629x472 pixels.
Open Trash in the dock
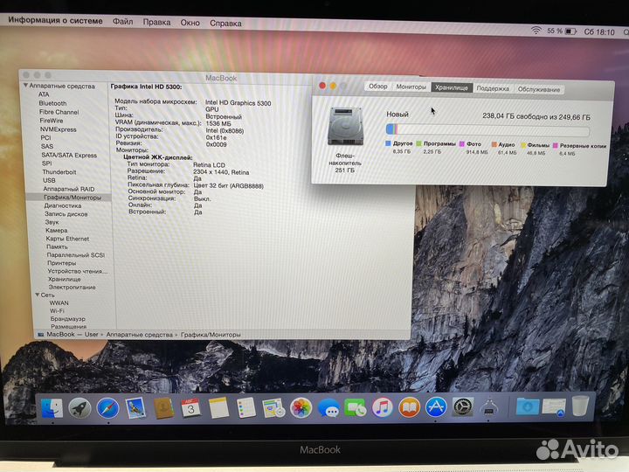pos(580,406)
